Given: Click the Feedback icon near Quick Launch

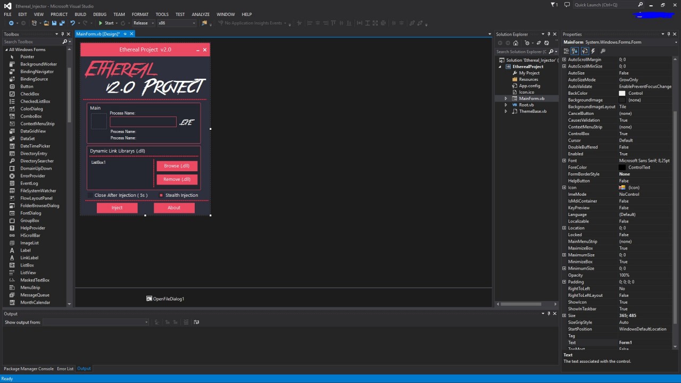Looking at the screenshot, I should pos(567,5).
